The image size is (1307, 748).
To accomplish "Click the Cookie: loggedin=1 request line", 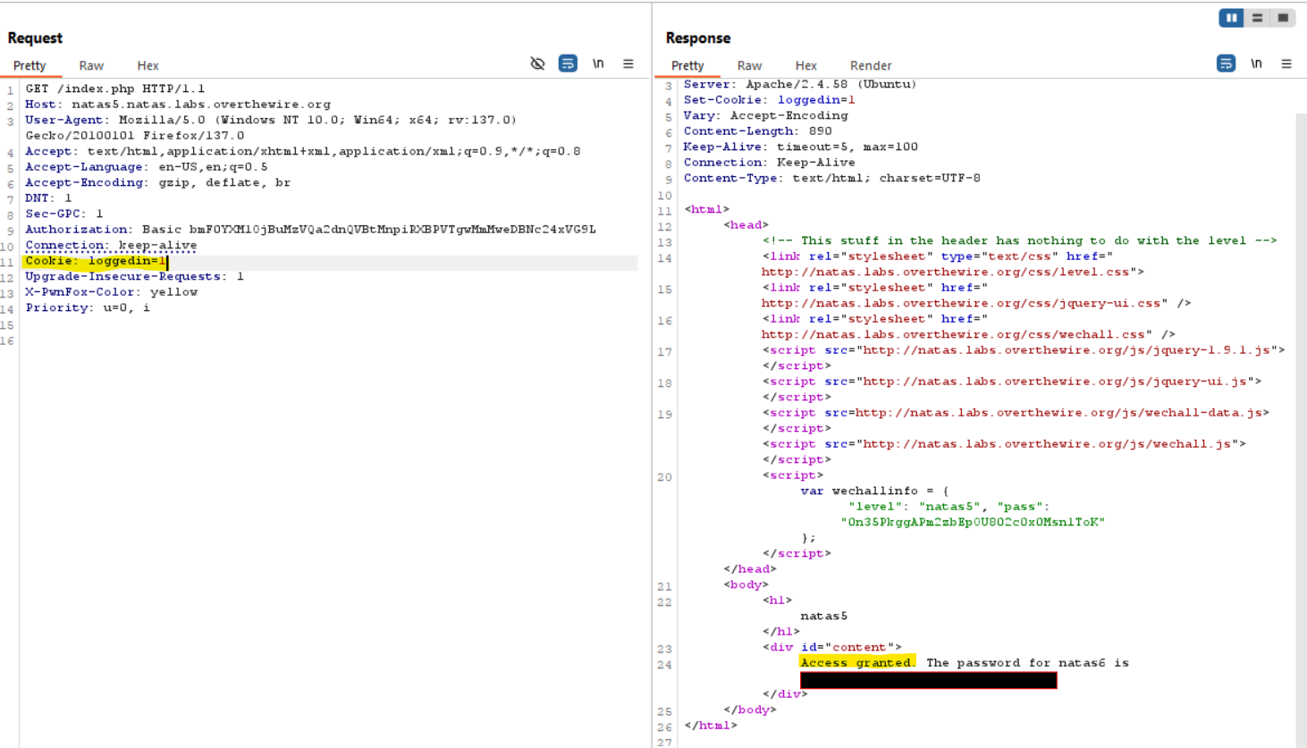I will tap(96, 261).
